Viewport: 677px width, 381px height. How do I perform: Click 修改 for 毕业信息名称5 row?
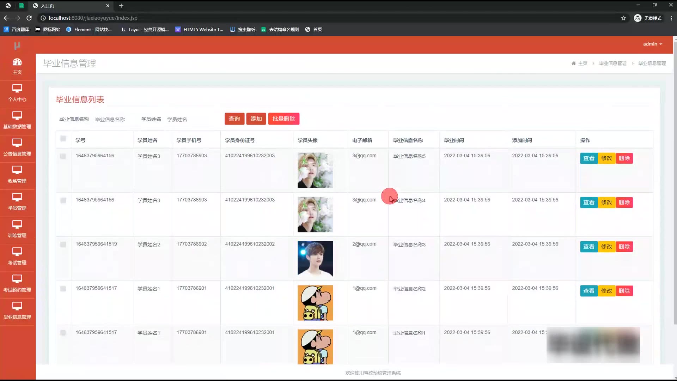[607, 158]
